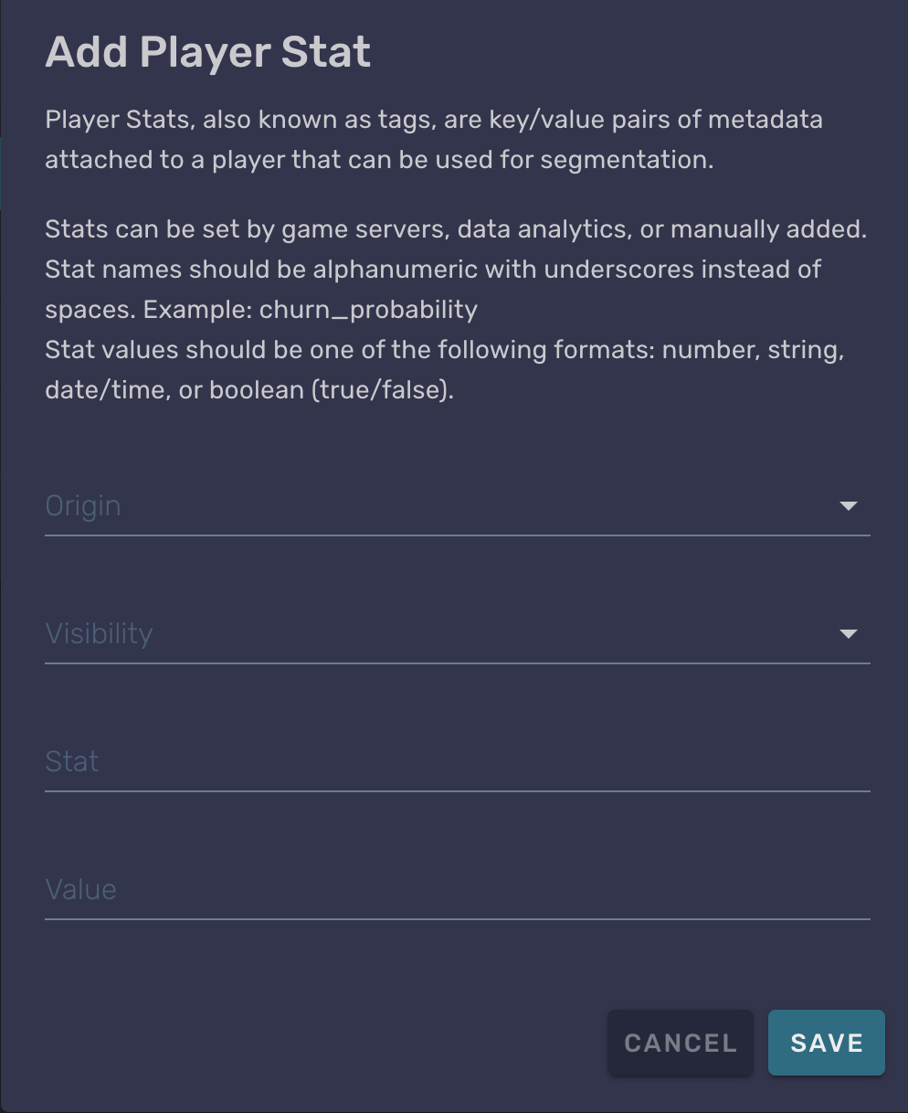The height and width of the screenshot is (1113, 908).
Task: Click the 'boolean (true/false)' text
Action: 332,390
